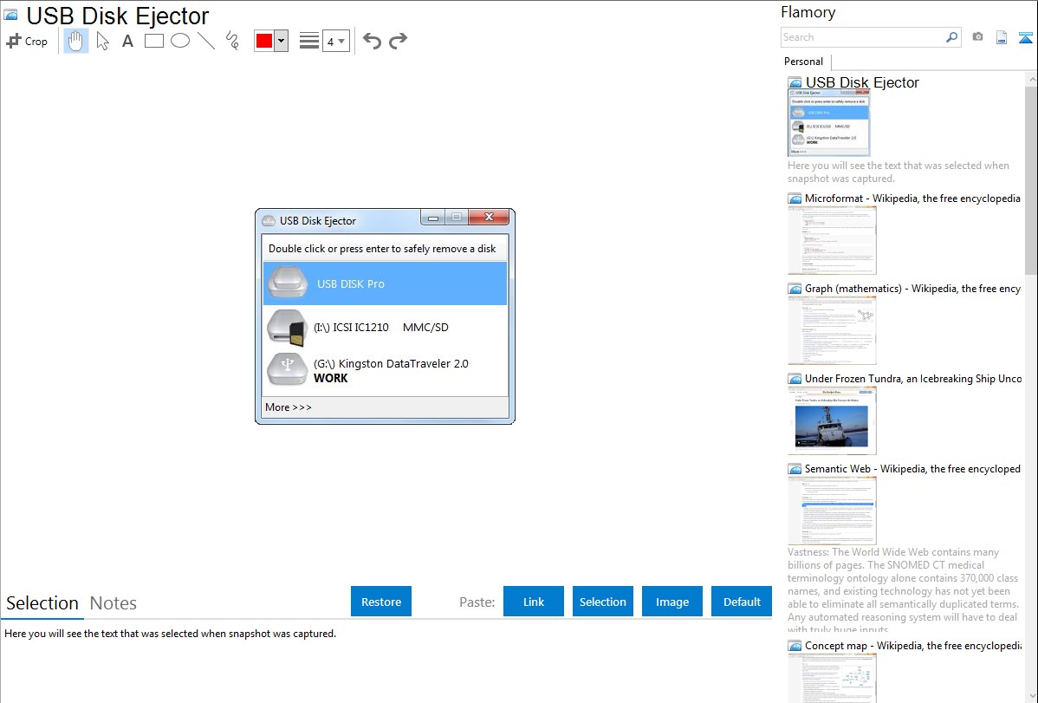The image size is (1038, 703).
Task: Switch to the Personal tab
Action: coord(804,62)
